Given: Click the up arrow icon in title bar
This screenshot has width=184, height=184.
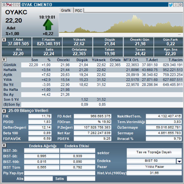Looking at the screenshot, I should tap(18, 4).
